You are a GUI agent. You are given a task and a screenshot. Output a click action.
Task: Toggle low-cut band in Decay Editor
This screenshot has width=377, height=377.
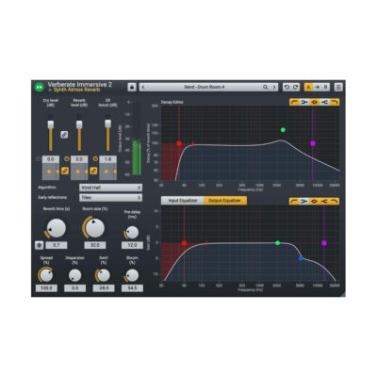tap(294, 102)
